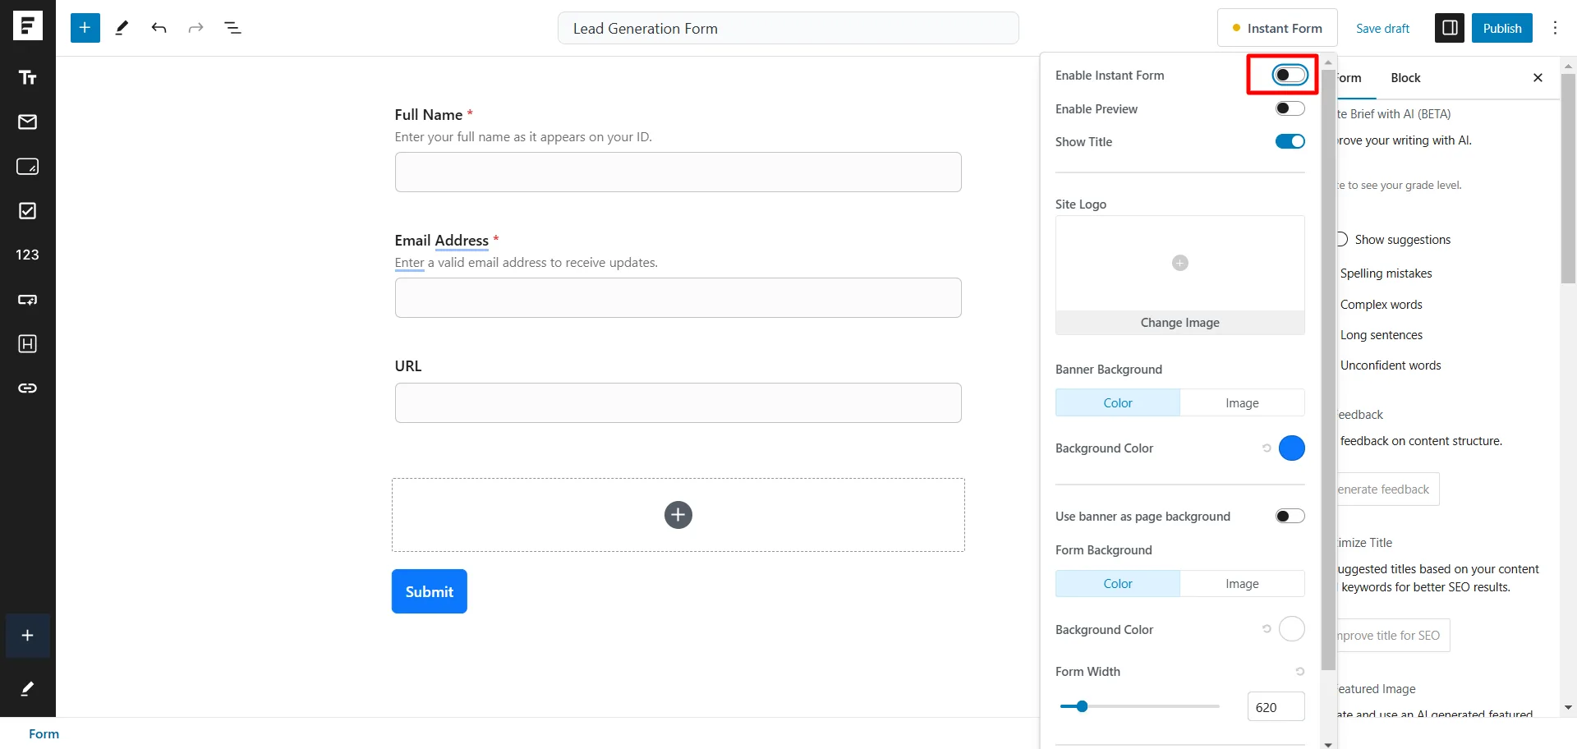The width and height of the screenshot is (1577, 749).
Task: Click the undo arrow in the toolbar
Action: (x=159, y=27)
